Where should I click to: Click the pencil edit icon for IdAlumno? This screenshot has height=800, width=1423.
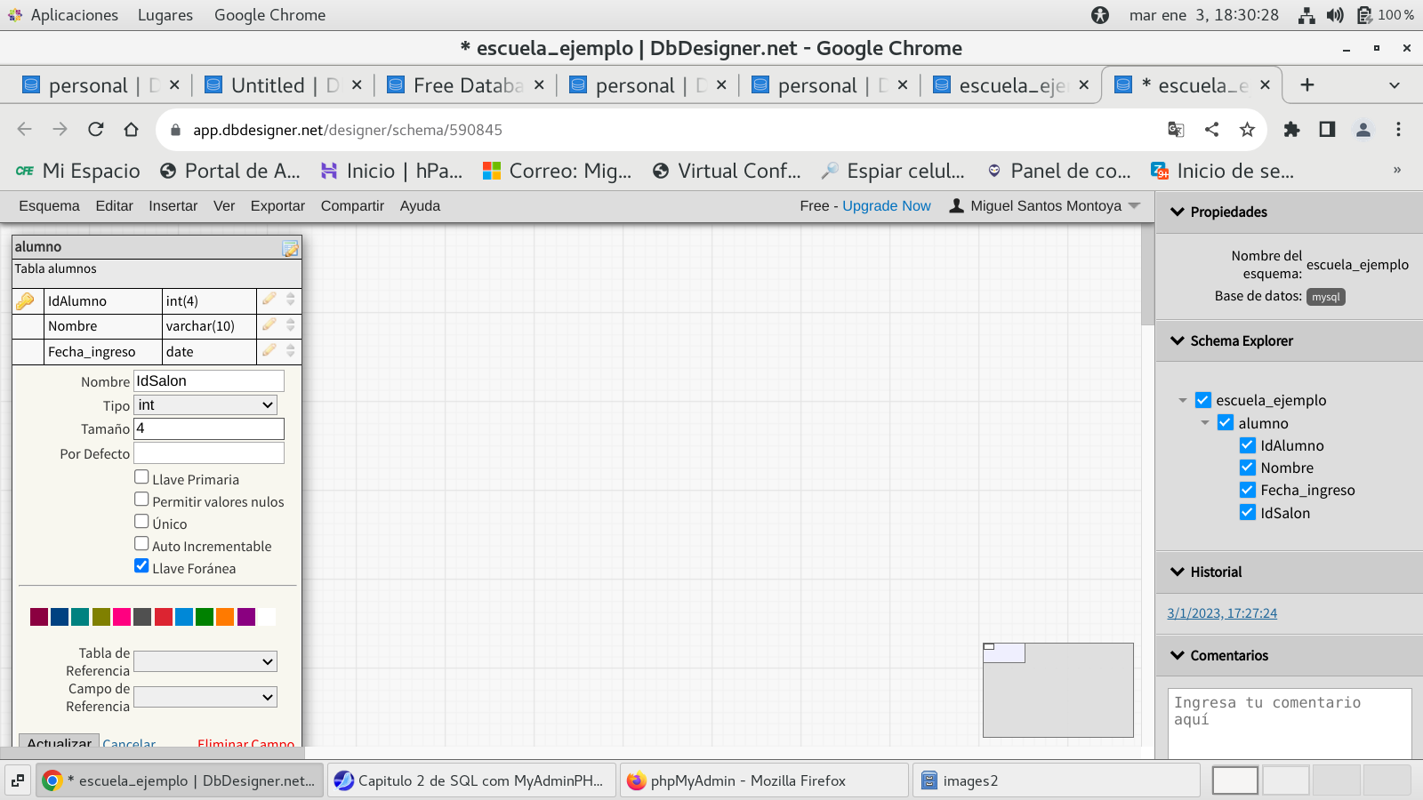(x=269, y=300)
